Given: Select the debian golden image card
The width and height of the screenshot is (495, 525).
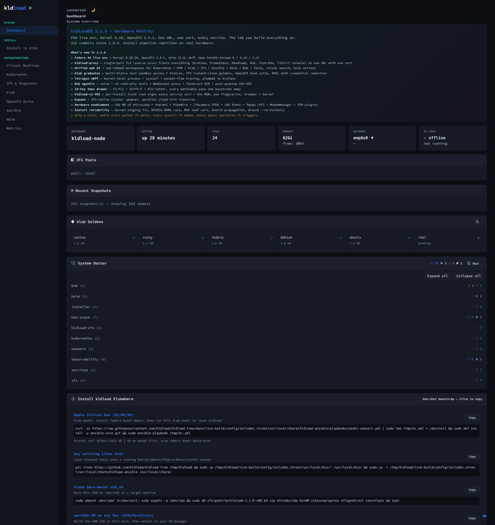Looking at the screenshot, I should (311, 240).
